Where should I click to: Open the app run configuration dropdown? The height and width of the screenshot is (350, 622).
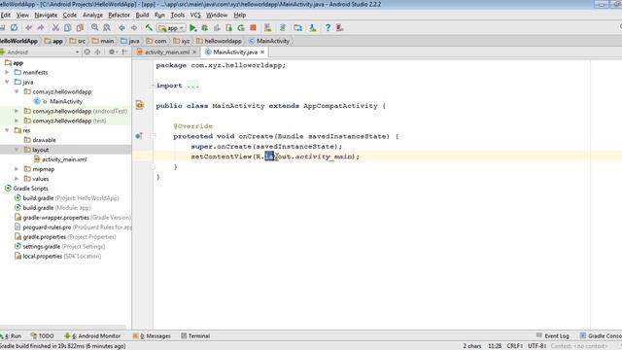171,28
